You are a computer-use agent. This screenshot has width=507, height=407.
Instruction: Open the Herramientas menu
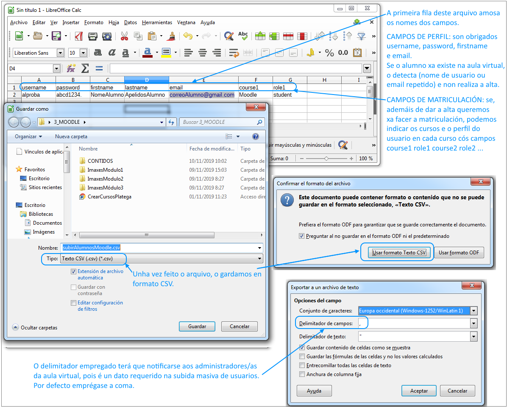click(x=157, y=22)
